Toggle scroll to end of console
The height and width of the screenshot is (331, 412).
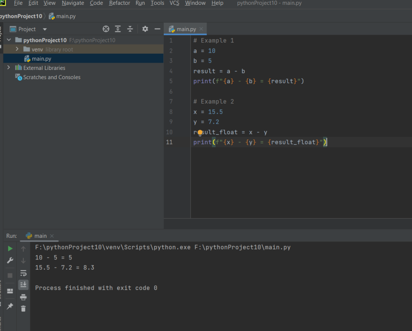(x=23, y=284)
